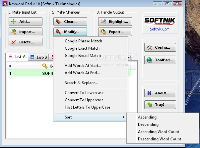Open the ToolPad... button label
Viewport: 200px width, 148px height.
(164, 60)
